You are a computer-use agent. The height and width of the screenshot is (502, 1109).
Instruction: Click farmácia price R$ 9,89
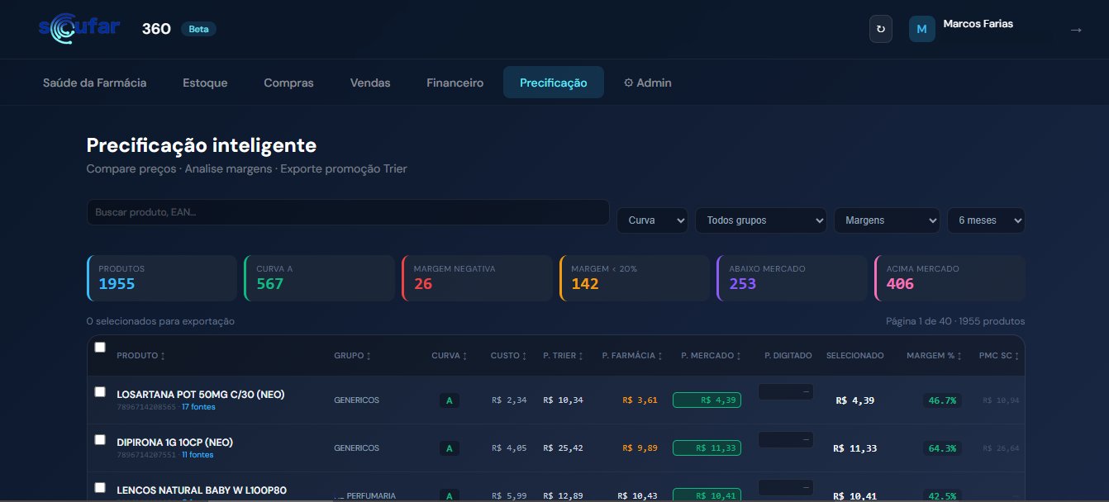(x=640, y=448)
